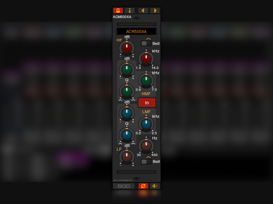Image resolution: width=273 pixels, height=204 pixels.
Task: Click the red lock icon
Action: click(118, 11)
